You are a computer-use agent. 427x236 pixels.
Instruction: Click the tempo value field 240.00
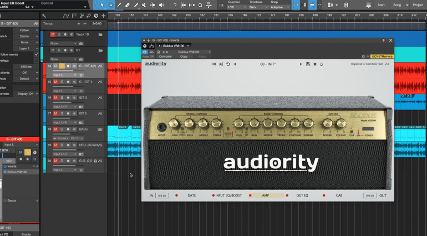pyautogui.click(x=96, y=24)
